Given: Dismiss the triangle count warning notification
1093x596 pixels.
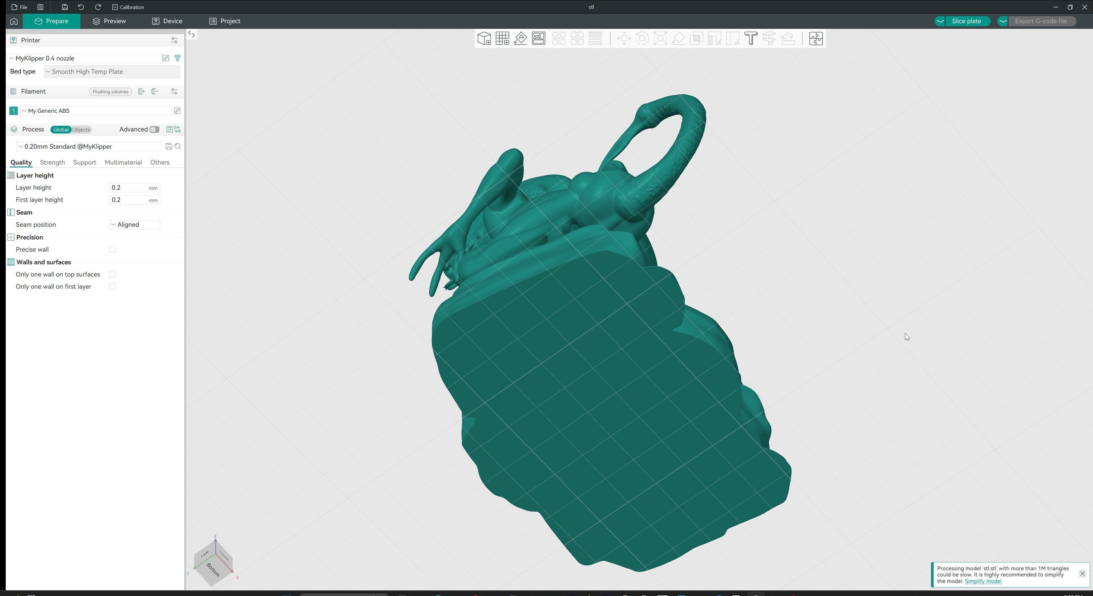Looking at the screenshot, I should [x=1083, y=574].
